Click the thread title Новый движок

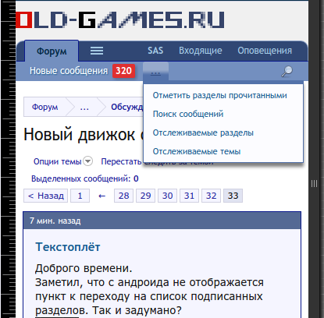click(x=83, y=135)
